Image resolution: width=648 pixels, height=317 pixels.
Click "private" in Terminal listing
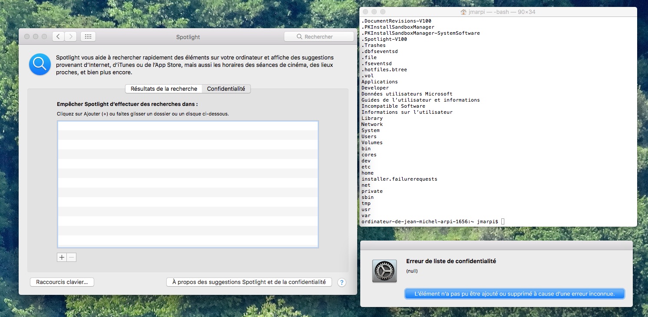(x=372, y=191)
